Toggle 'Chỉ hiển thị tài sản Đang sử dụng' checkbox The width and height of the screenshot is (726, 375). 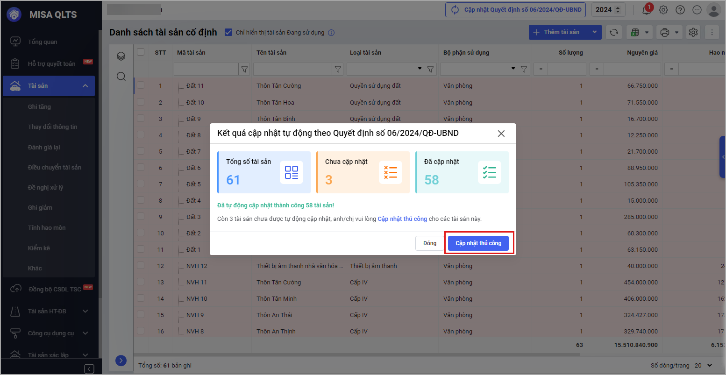[228, 32]
